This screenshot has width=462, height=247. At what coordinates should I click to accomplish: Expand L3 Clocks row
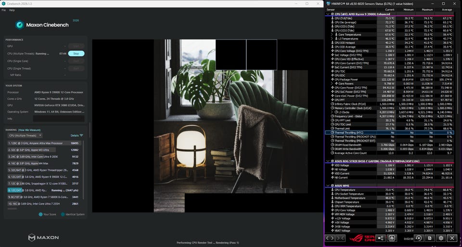pos(332,112)
